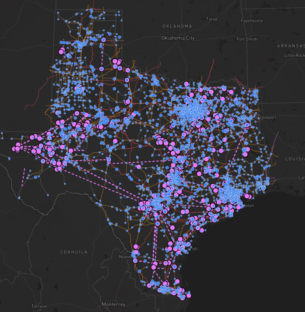Select the Nuevo Laredo city label
This screenshot has height=312, width=305.
coord(132,257)
